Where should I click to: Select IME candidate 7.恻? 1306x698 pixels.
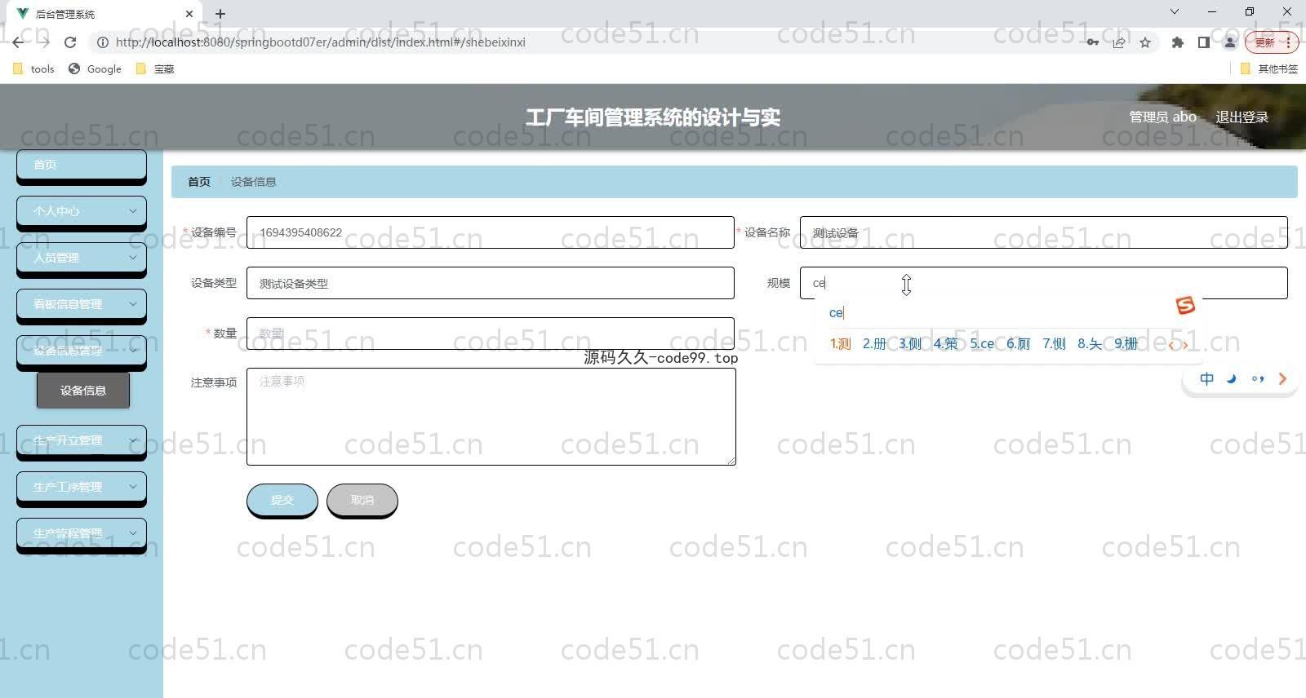point(1054,344)
